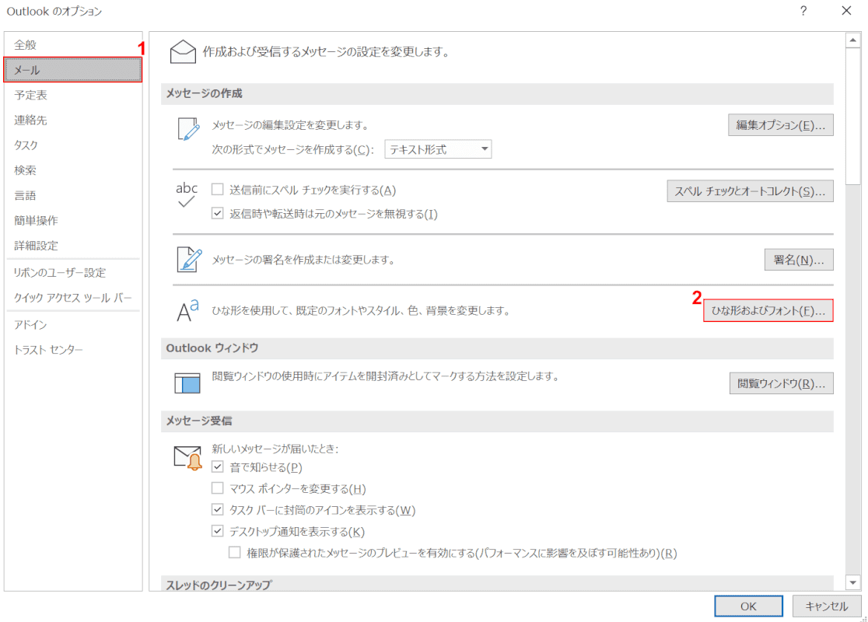This screenshot has height=622, width=868.
Task: Click 新しいメッセージが届いたとき label
Action: (275, 449)
